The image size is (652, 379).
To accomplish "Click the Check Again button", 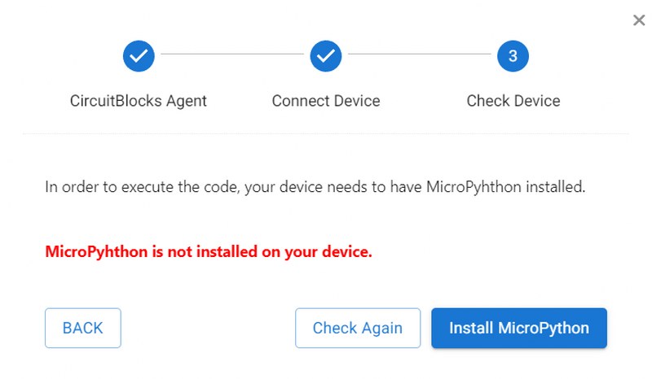I will tap(358, 328).
